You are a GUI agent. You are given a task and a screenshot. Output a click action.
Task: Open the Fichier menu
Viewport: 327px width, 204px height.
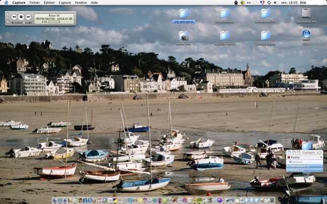coord(35,3)
